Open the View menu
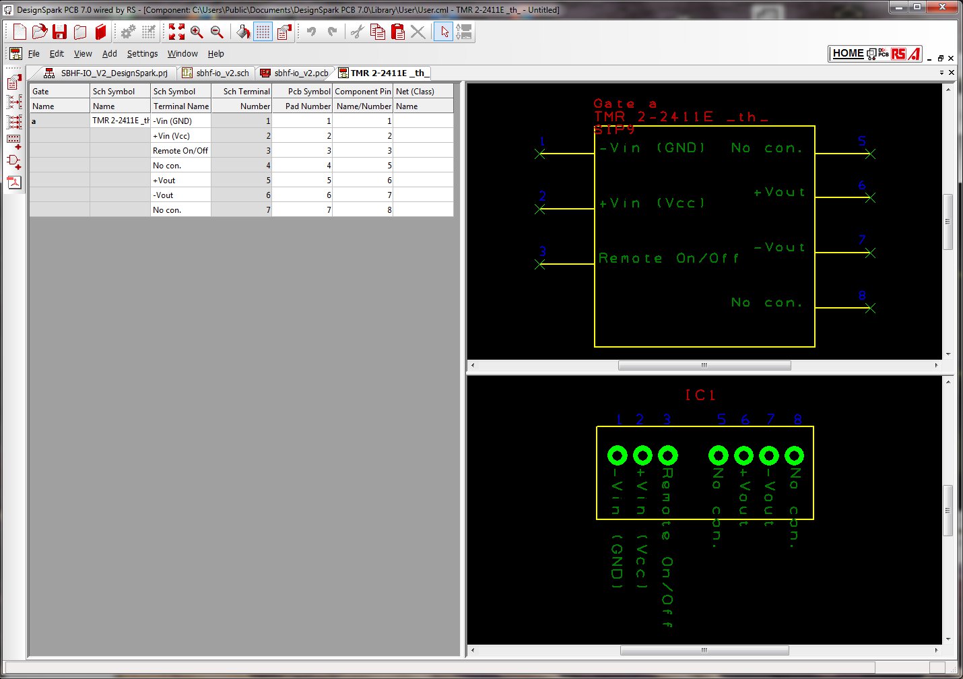 tap(83, 54)
